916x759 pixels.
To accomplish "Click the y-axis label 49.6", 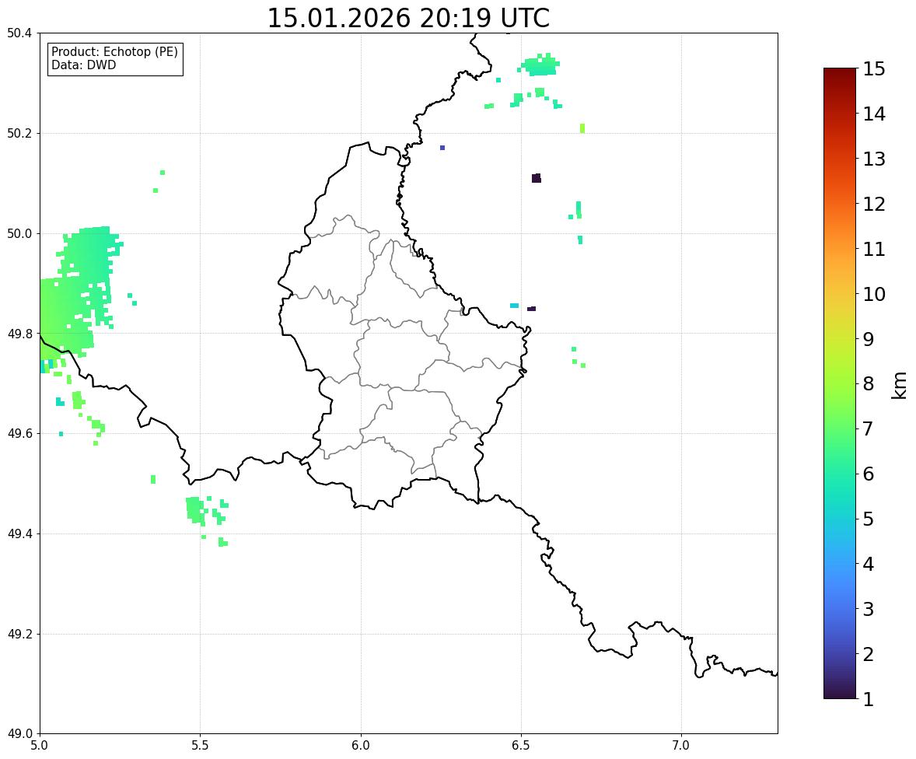I will [19, 433].
